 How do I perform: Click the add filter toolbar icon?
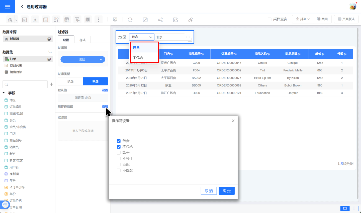[x=77, y=20]
